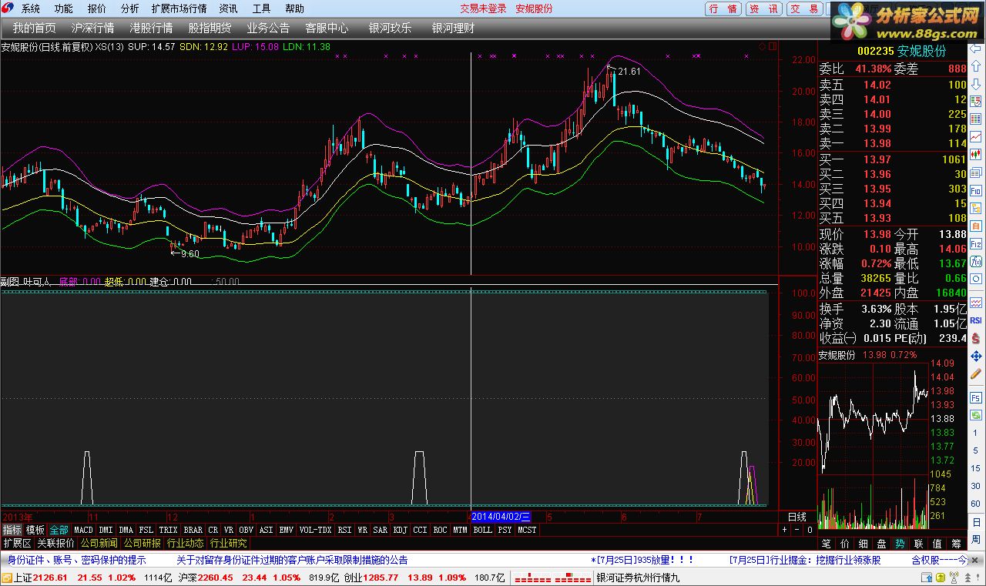Open the 功能 menu

[x=64, y=8]
